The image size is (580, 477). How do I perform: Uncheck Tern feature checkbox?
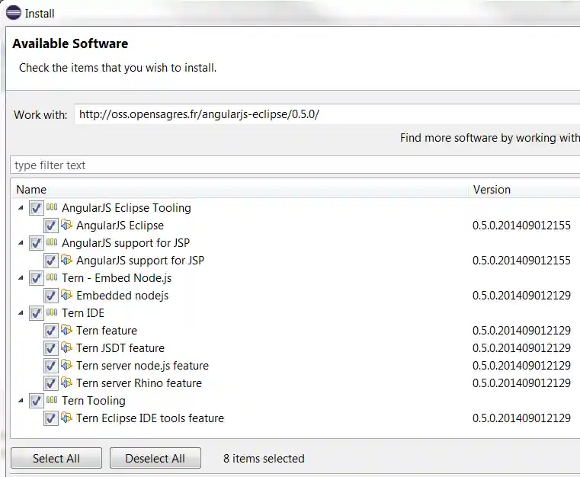pos(50,331)
